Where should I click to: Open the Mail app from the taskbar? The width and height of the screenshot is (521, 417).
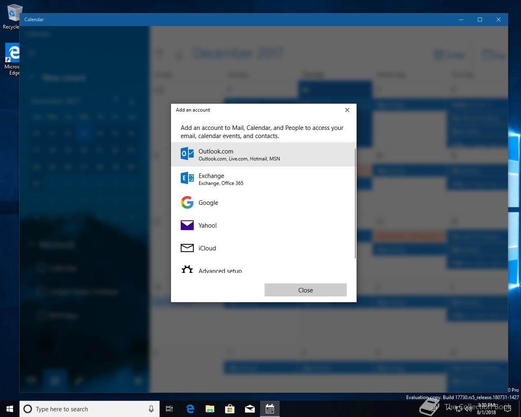point(250,409)
